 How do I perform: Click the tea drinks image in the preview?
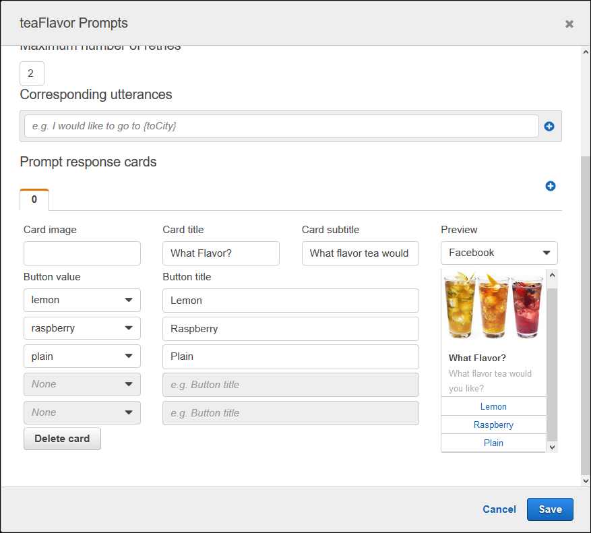tap(493, 305)
